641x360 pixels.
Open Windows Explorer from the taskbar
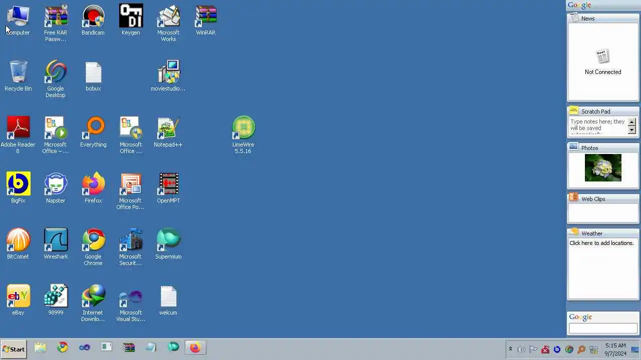(x=41, y=347)
